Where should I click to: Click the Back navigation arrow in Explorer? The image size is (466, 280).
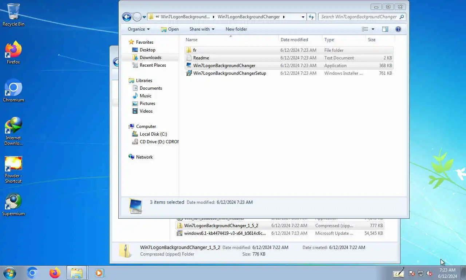[x=127, y=17]
